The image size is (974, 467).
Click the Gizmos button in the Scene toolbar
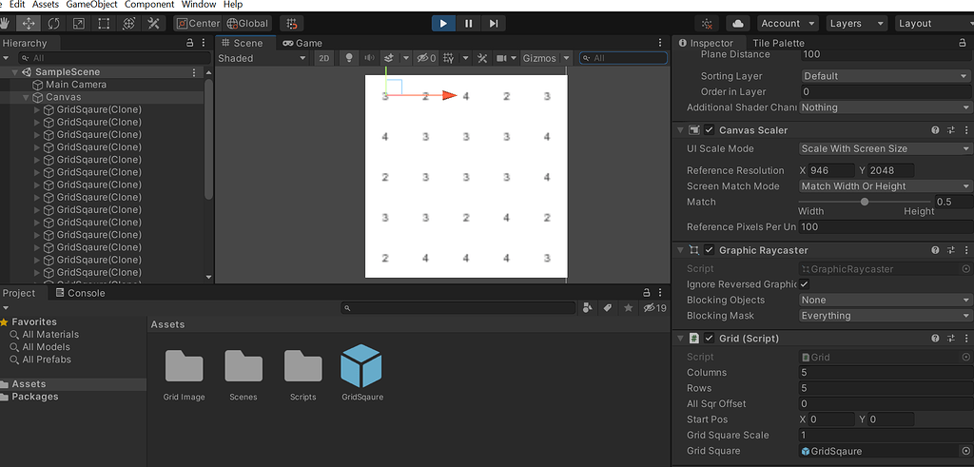[x=540, y=58]
